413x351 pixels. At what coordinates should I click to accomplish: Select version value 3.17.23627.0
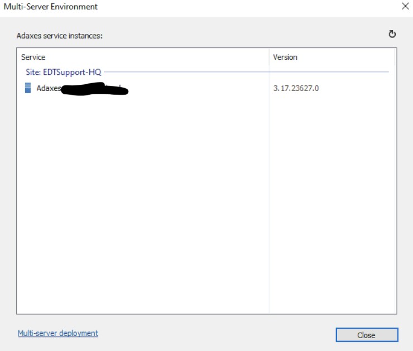tap(296, 88)
